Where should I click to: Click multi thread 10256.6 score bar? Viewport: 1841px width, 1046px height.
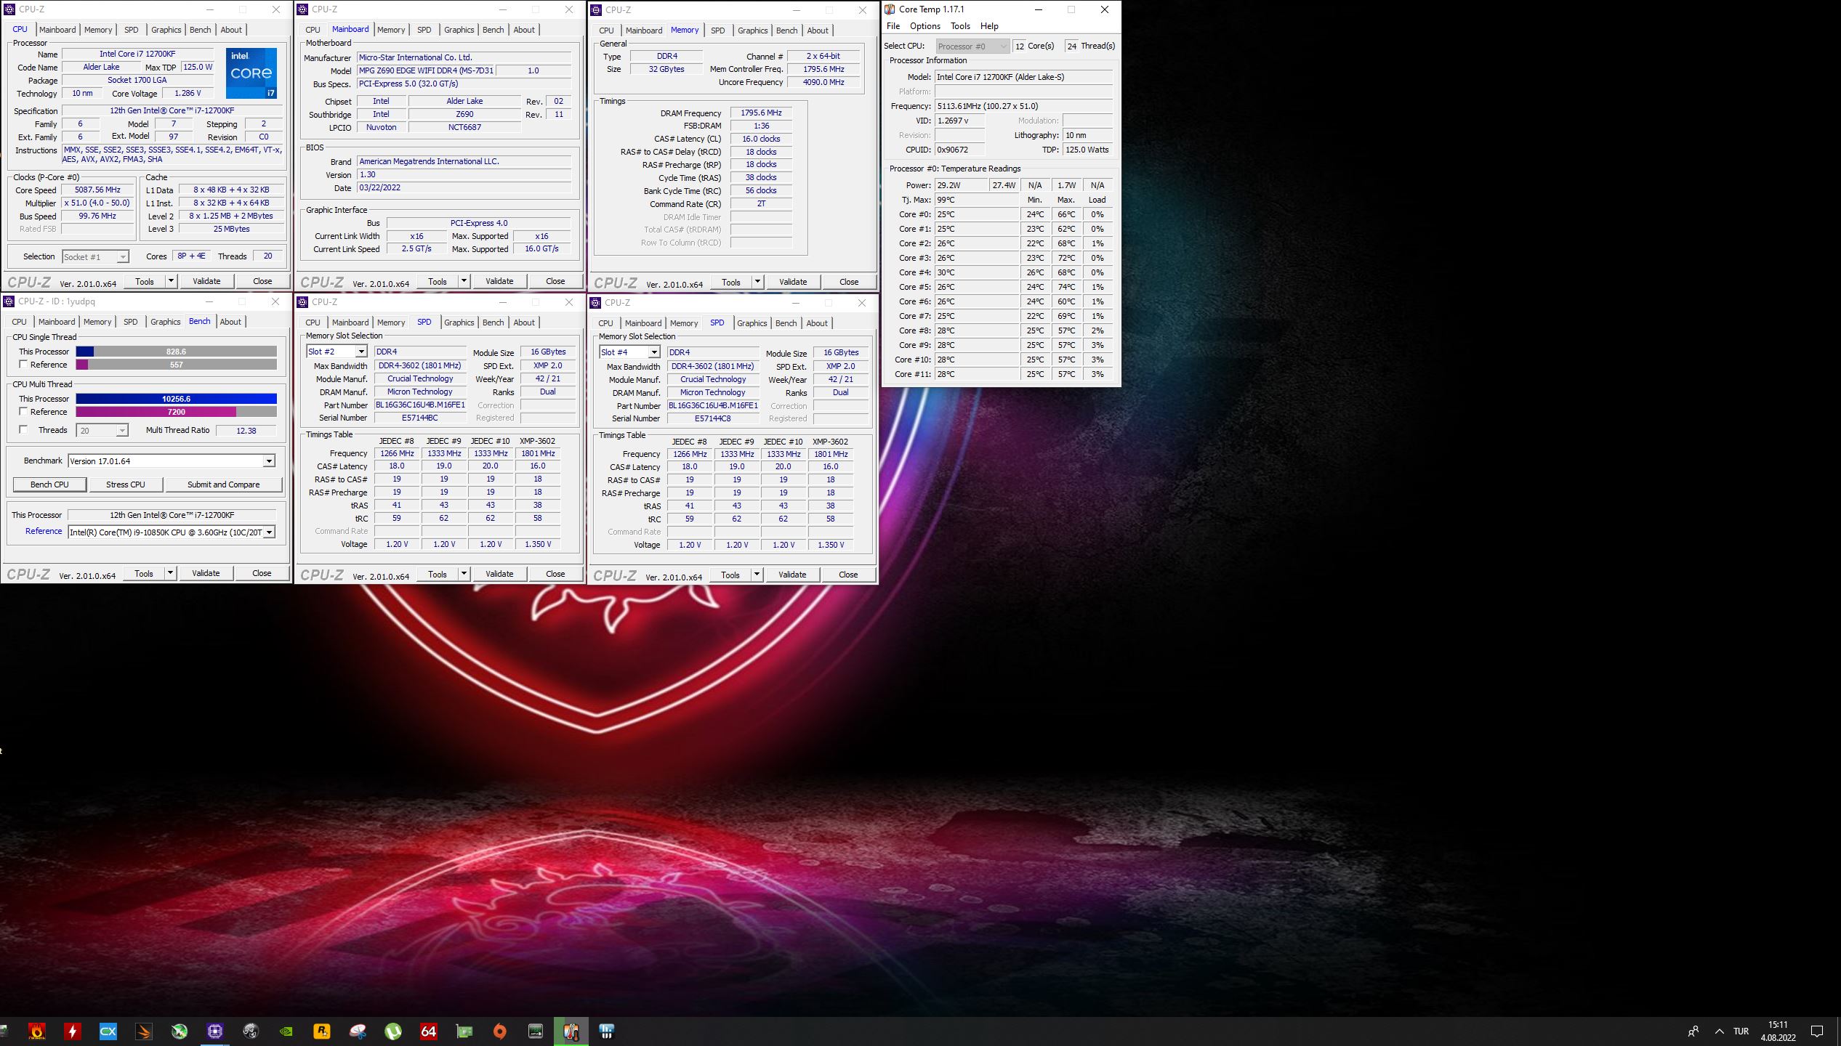177,399
